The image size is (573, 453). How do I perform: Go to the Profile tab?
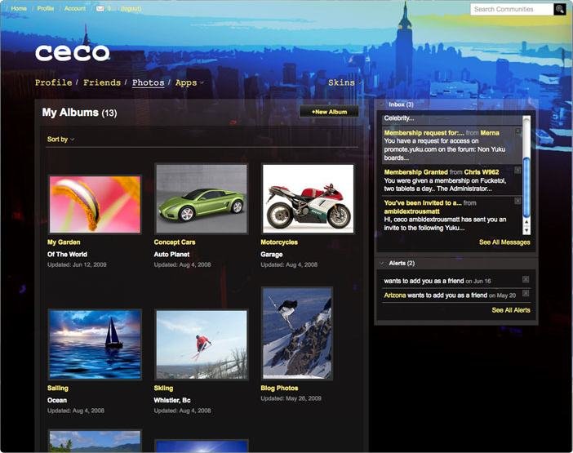point(53,82)
